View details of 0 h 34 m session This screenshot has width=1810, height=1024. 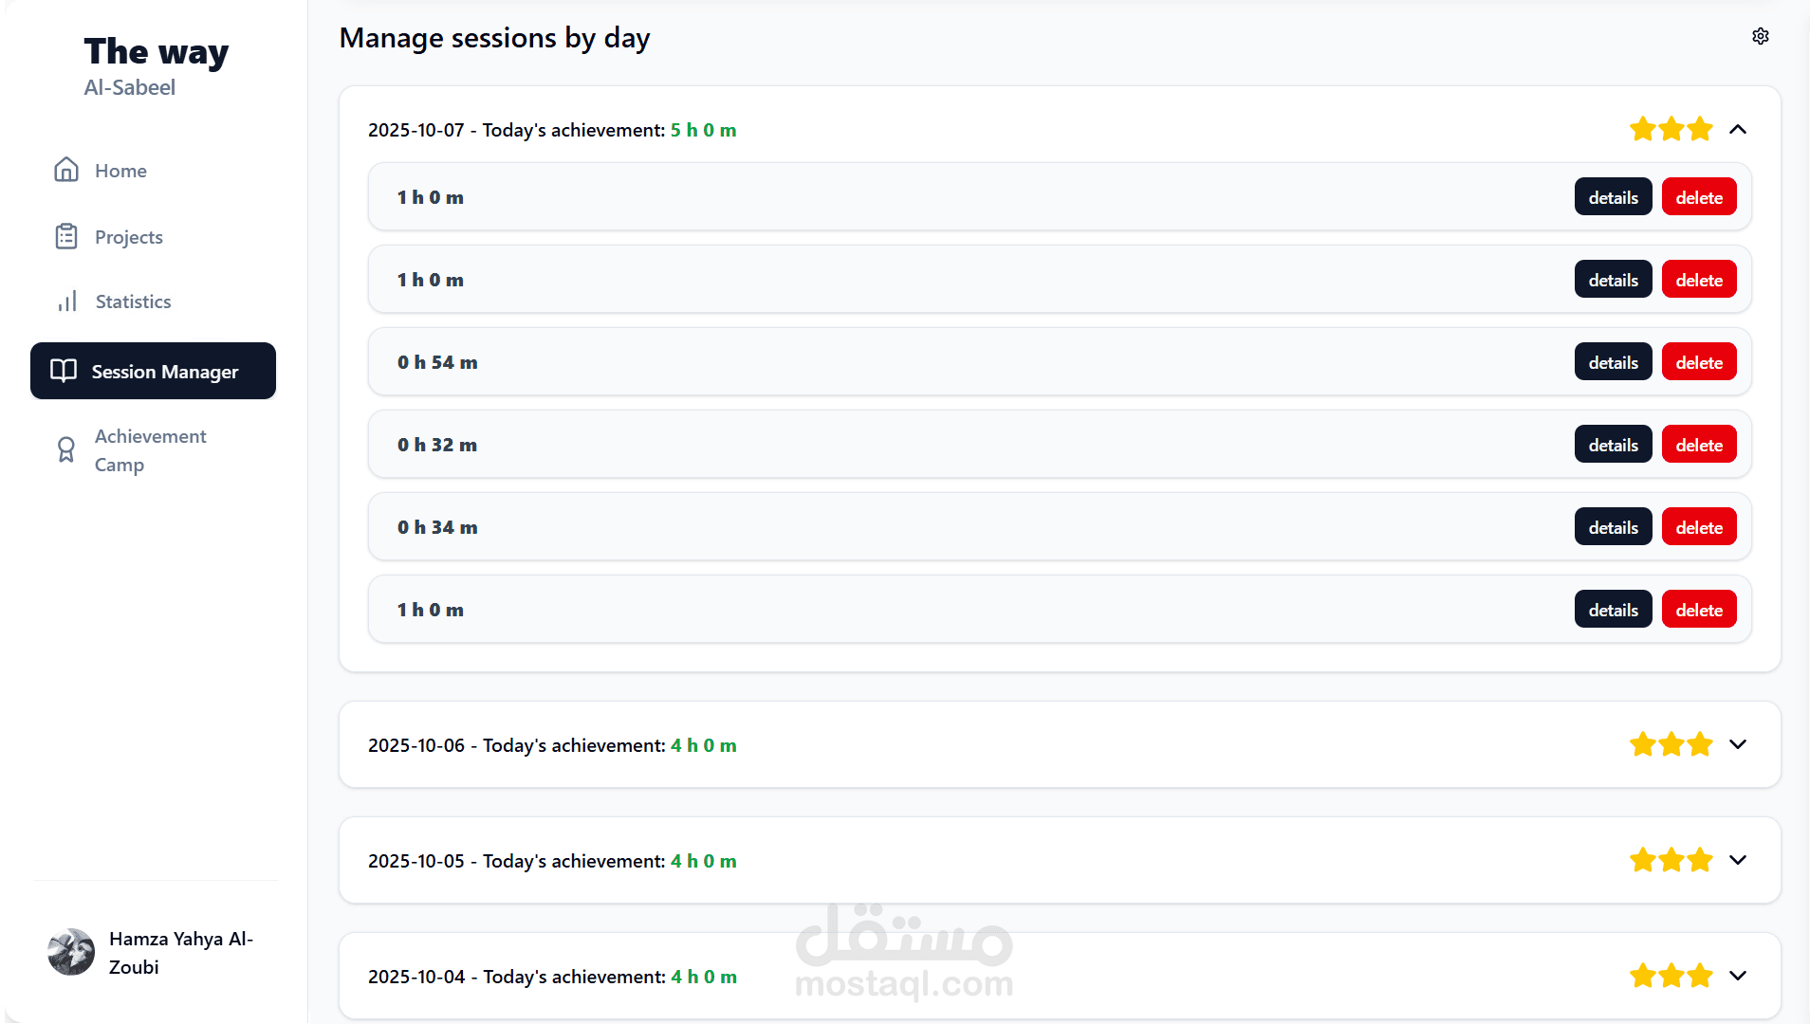pyautogui.click(x=1613, y=527)
